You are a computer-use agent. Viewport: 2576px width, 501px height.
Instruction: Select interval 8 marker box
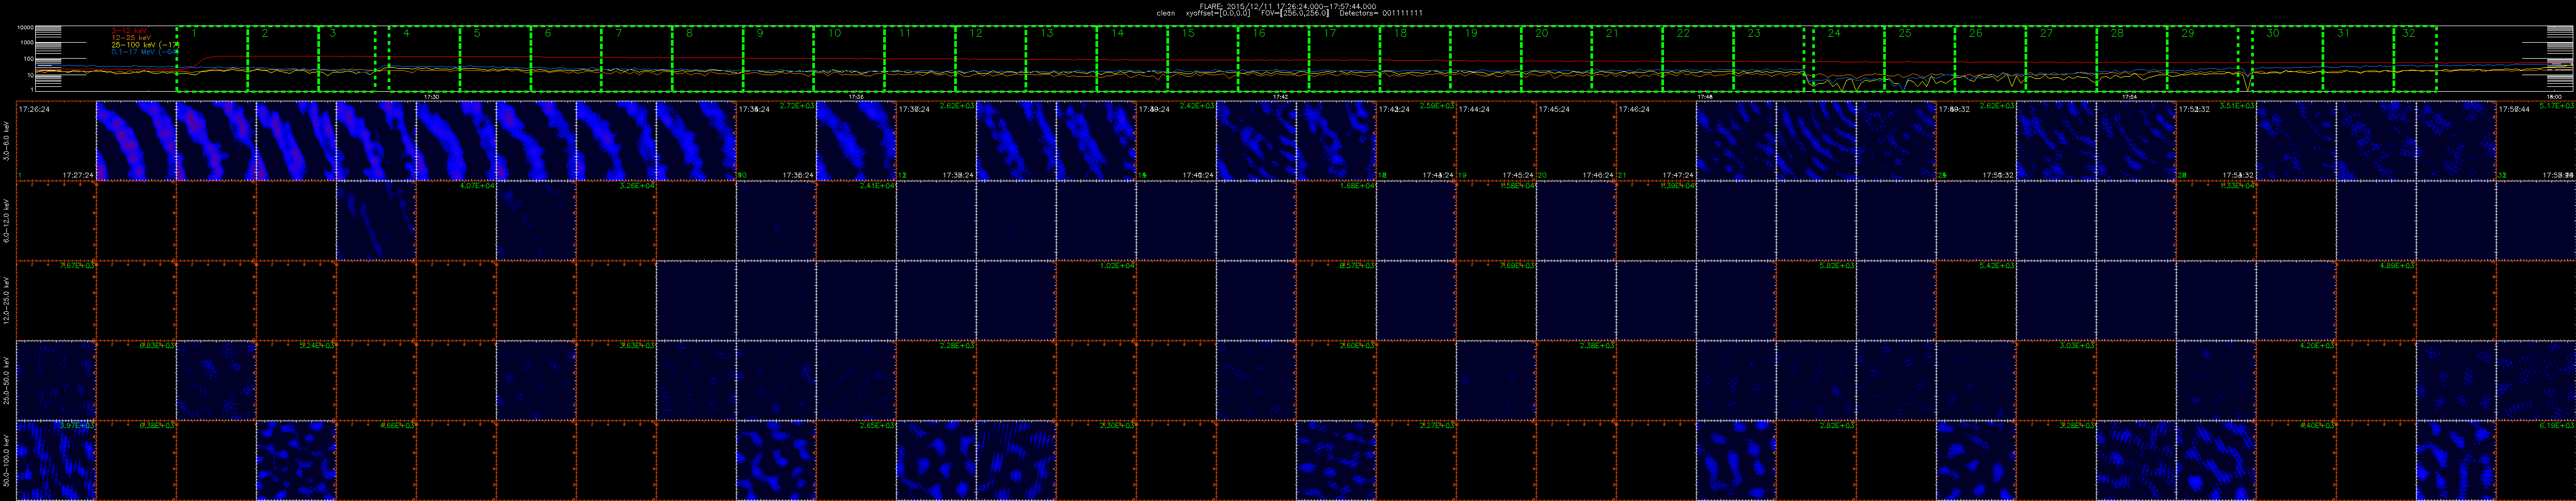708,60
